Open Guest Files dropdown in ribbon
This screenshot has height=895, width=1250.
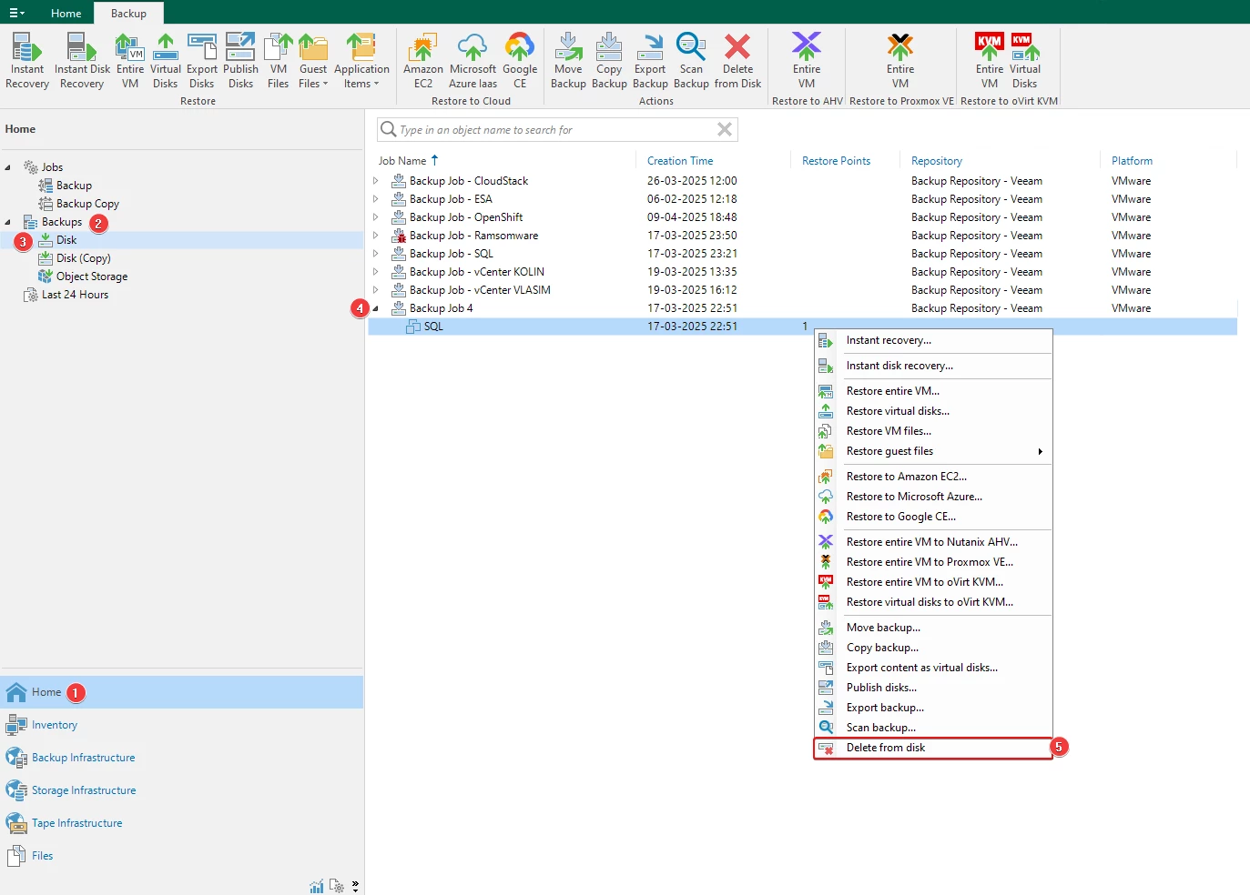[312, 61]
